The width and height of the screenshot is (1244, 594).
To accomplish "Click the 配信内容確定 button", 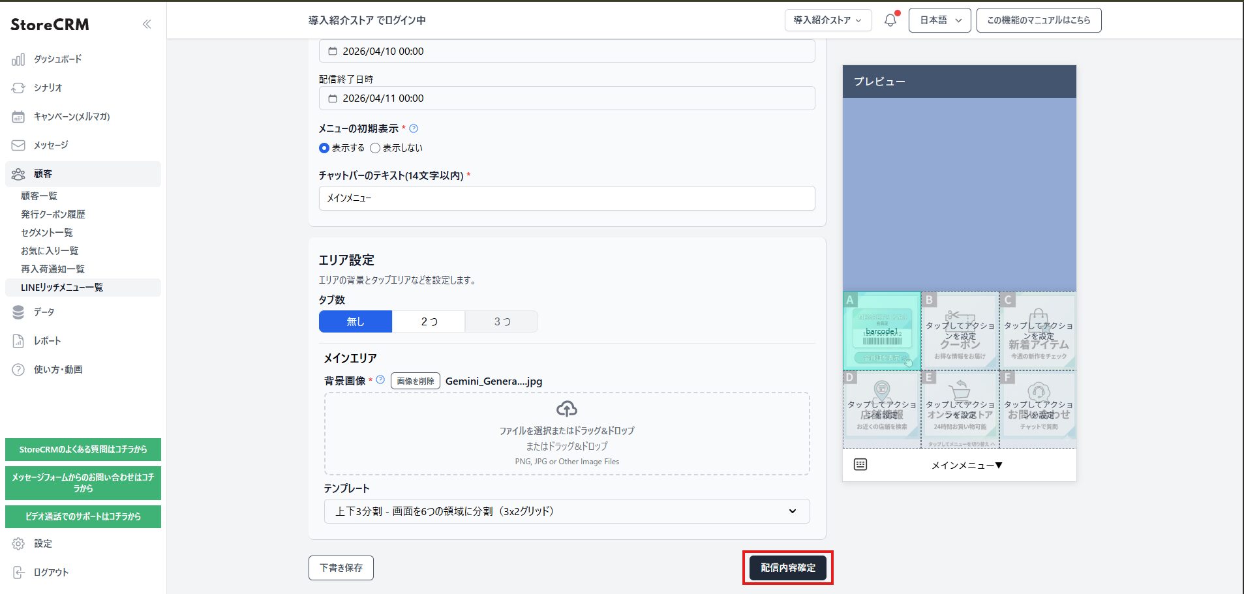I will coord(787,568).
